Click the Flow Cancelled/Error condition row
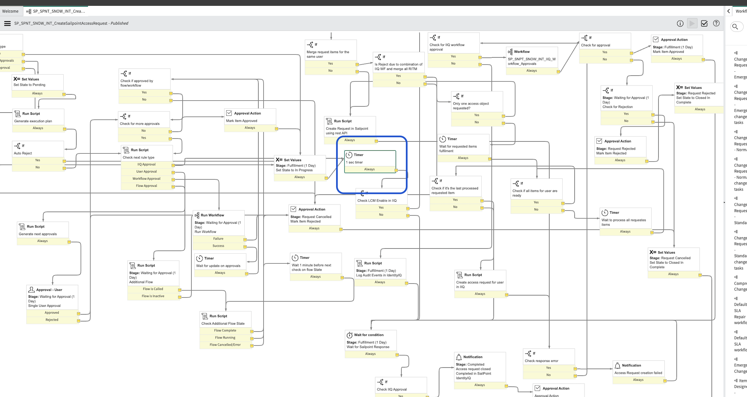The height and width of the screenshot is (397, 747). [x=225, y=345]
